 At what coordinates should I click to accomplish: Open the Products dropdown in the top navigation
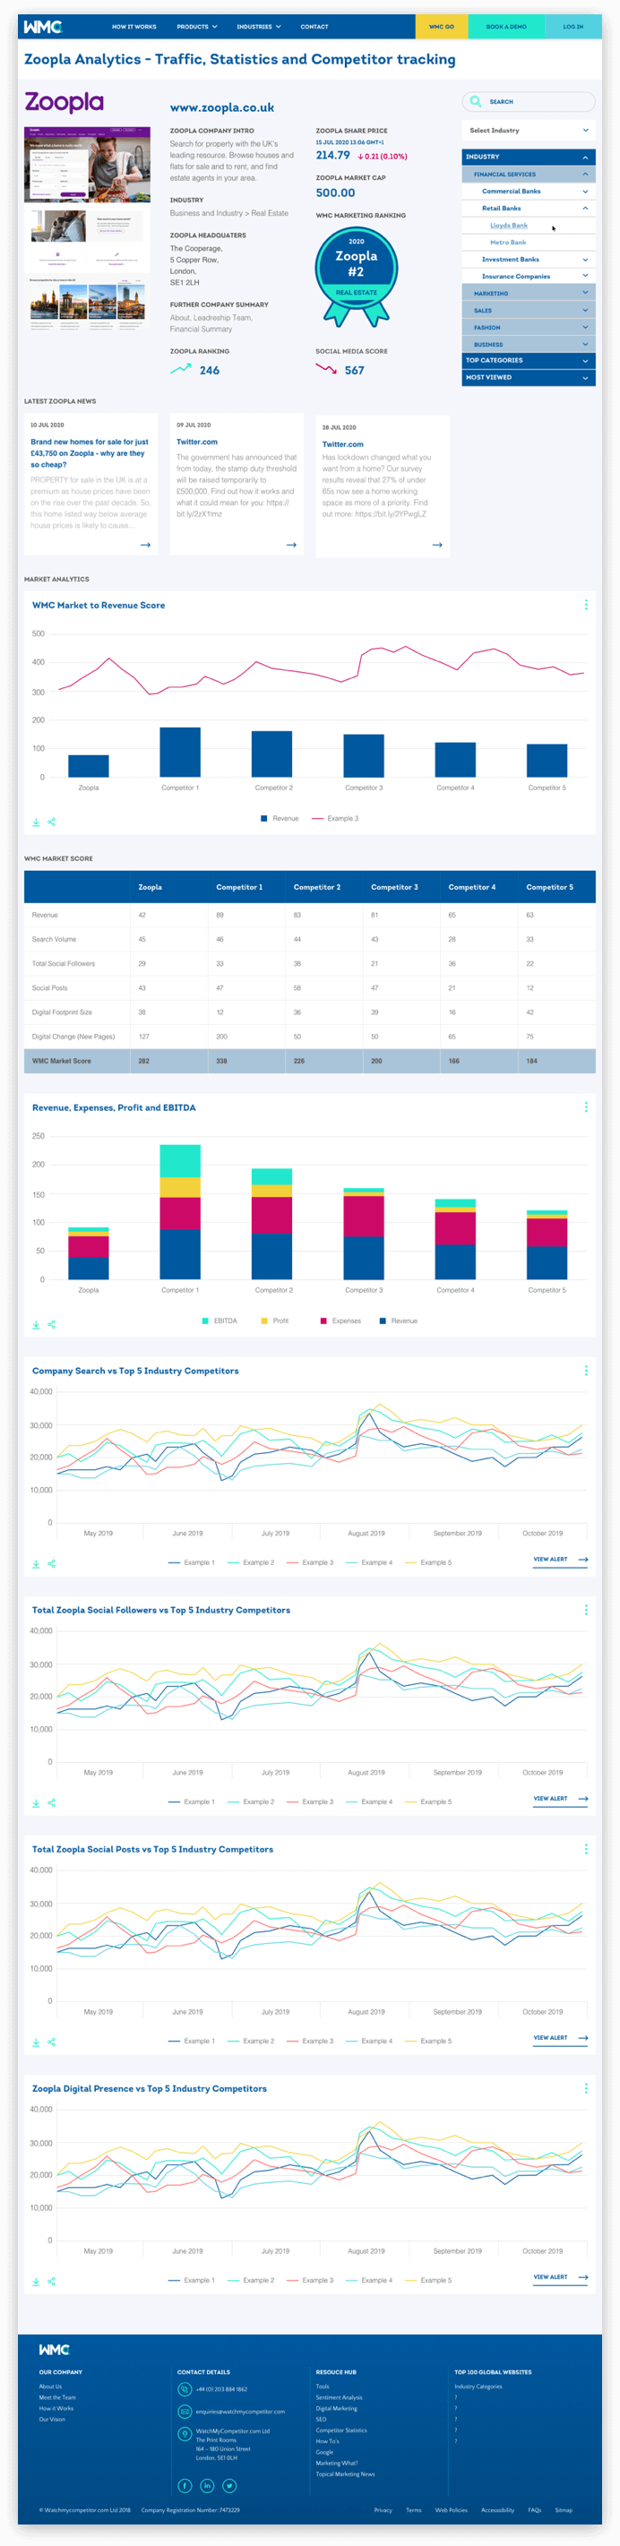click(x=197, y=27)
